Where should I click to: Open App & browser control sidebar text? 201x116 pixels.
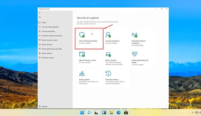50,40
